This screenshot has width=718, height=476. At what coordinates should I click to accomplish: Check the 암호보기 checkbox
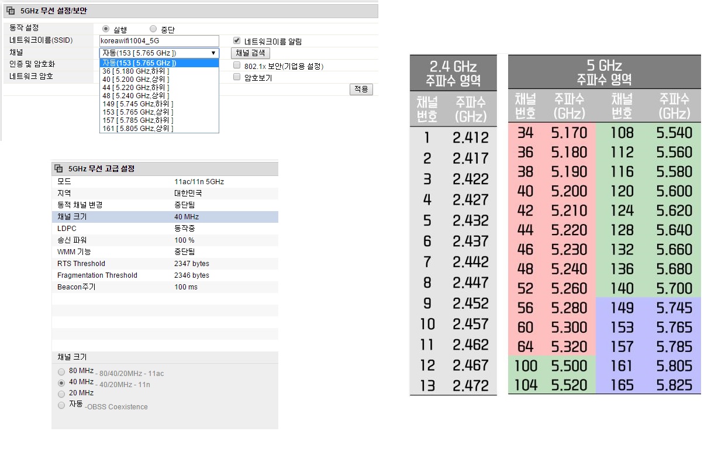pos(237,77)
